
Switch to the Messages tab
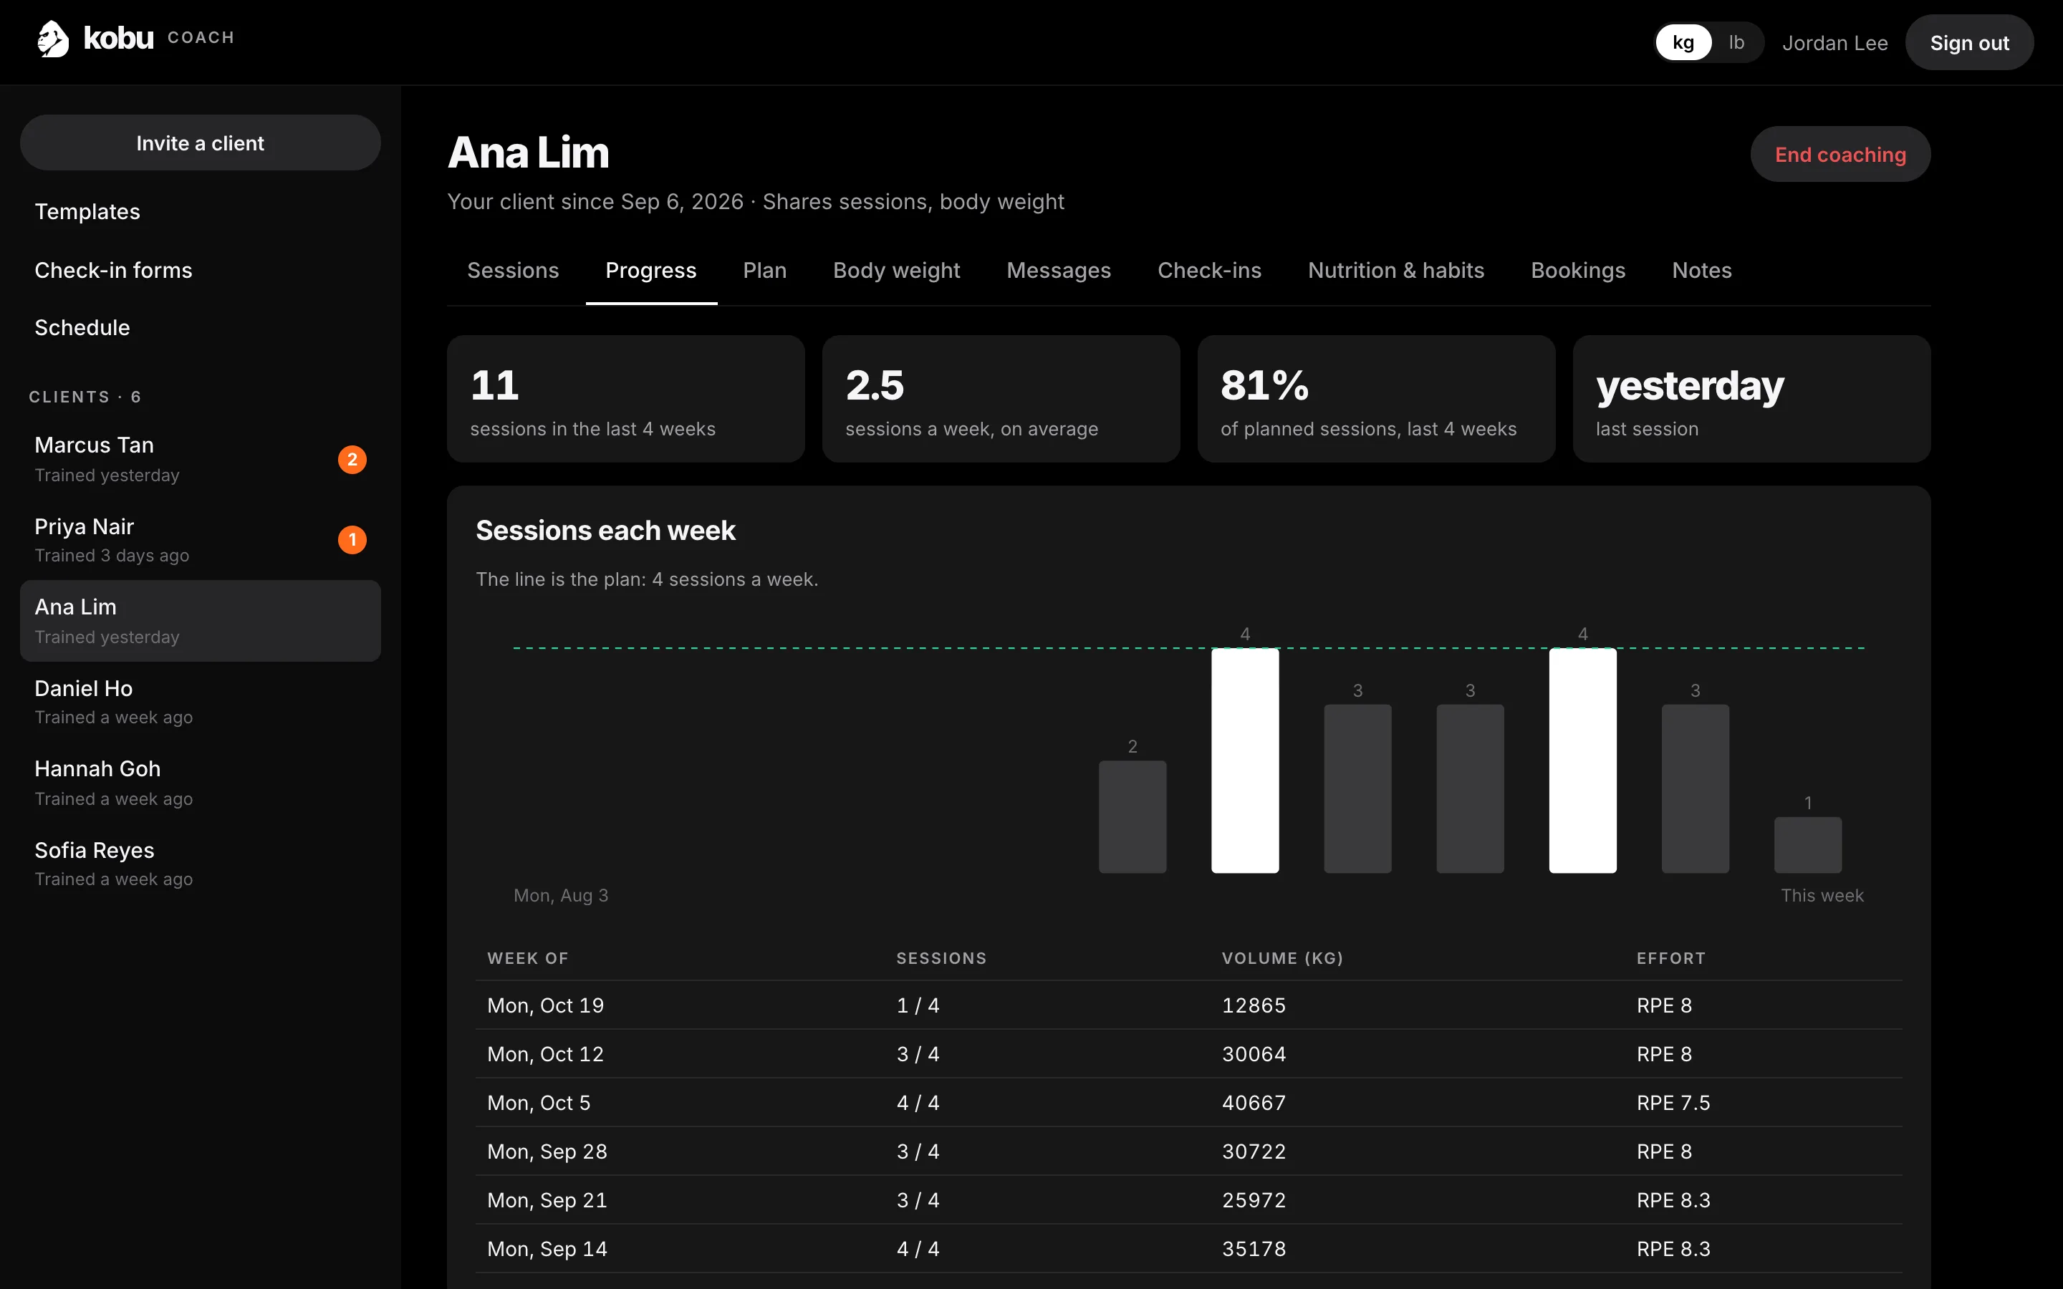tap(1059, 270)
